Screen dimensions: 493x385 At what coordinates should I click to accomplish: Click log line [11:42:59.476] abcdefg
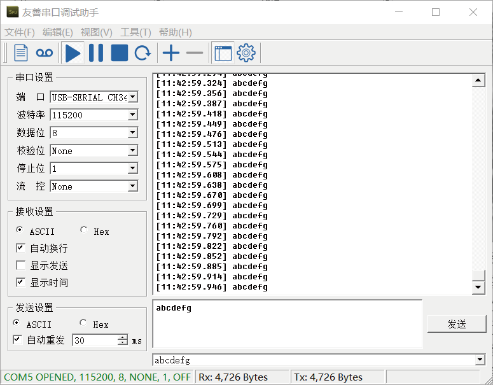(212, 134)
